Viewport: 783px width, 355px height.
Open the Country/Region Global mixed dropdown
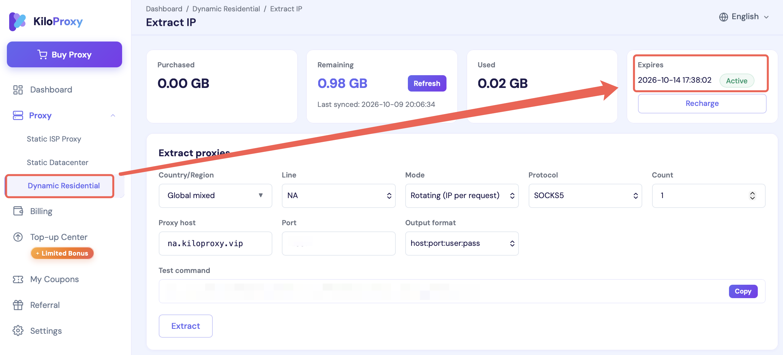[x=215, y=195]
